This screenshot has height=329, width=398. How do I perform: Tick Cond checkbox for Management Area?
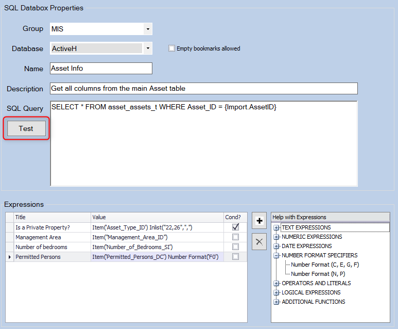point(235,237)
